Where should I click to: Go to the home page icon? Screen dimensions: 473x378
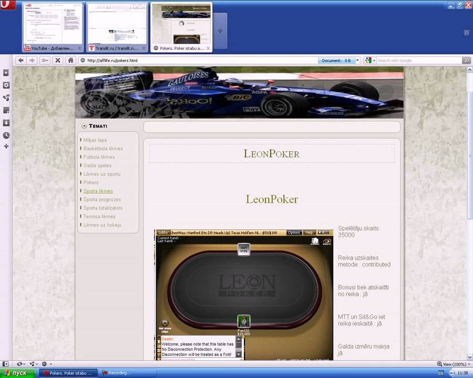70,60
